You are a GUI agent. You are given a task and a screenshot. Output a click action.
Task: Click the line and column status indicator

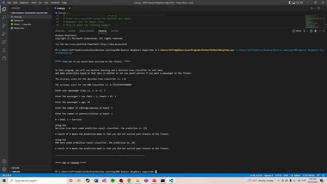pyautogui.click(x=255, y=175)
